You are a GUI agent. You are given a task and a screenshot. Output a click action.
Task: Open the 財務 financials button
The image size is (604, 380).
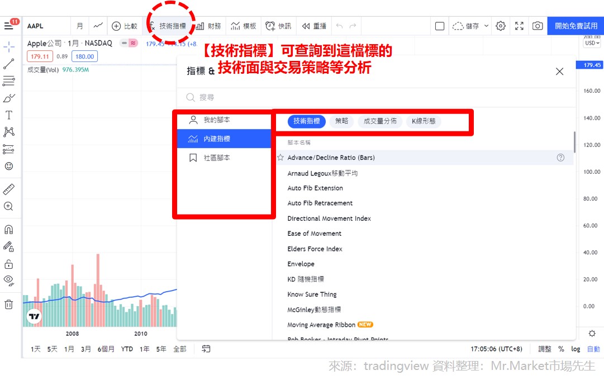pos(208,26)
